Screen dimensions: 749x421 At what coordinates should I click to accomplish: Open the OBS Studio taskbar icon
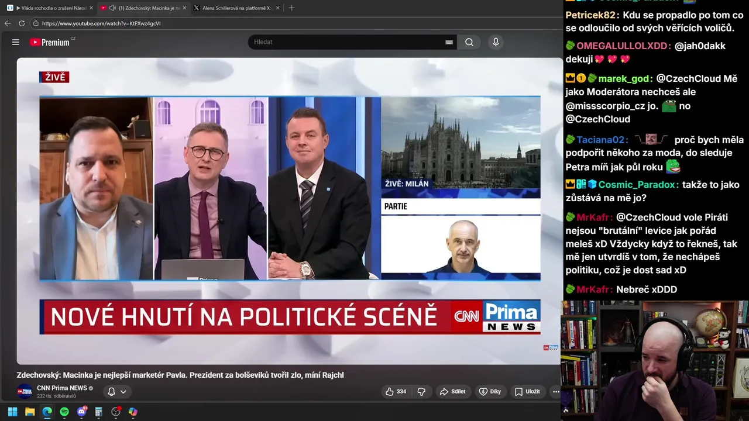coord(116,412)
